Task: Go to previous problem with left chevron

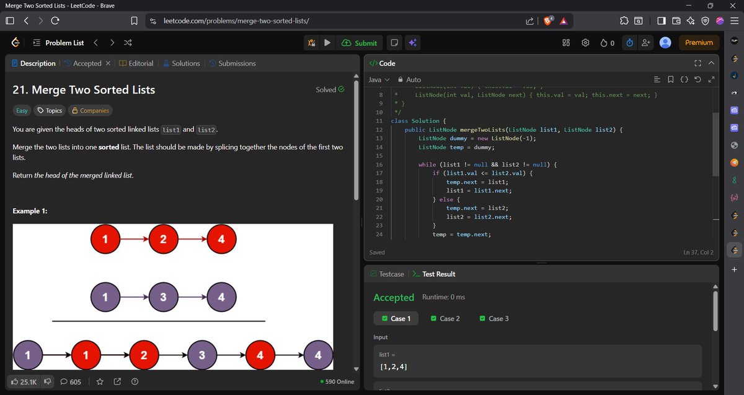Action: coord(95,43)
